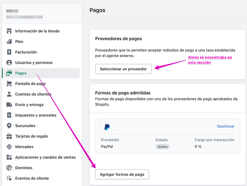Click the store icon beside Información de la tienda
The width and height of the screenshot is (247, 186).
point(9,31)
